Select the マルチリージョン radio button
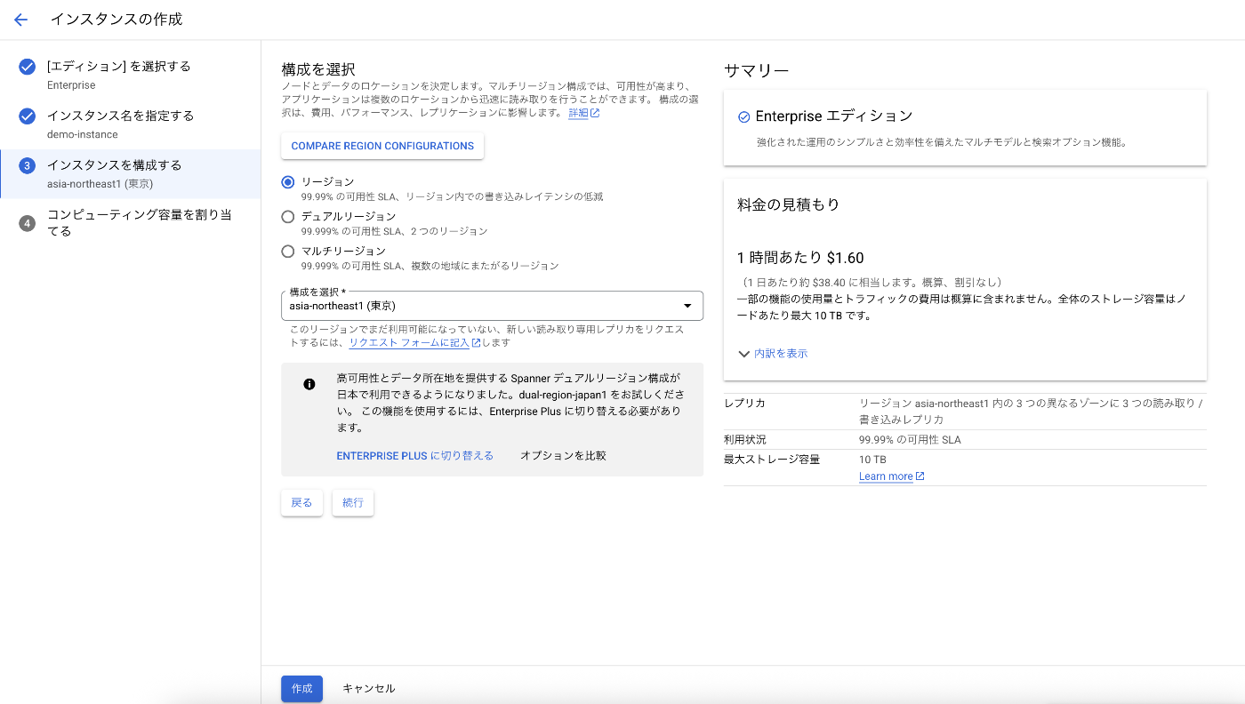The image size is (1245, 704). click(x=288, y=252)
